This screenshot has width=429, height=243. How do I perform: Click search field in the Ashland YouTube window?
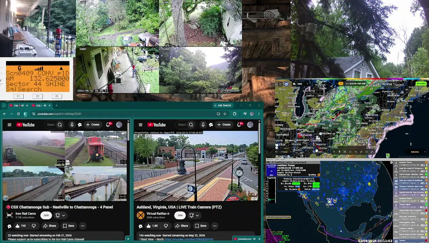pyautogui.click(x=182, y=125)
